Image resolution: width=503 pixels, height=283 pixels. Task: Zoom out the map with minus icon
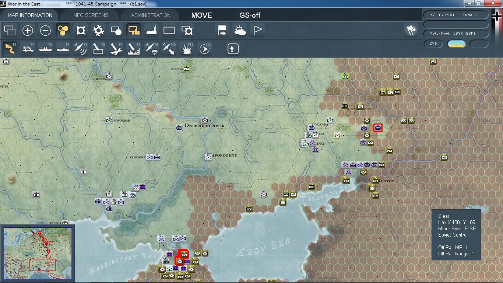(x=45, y=31)
